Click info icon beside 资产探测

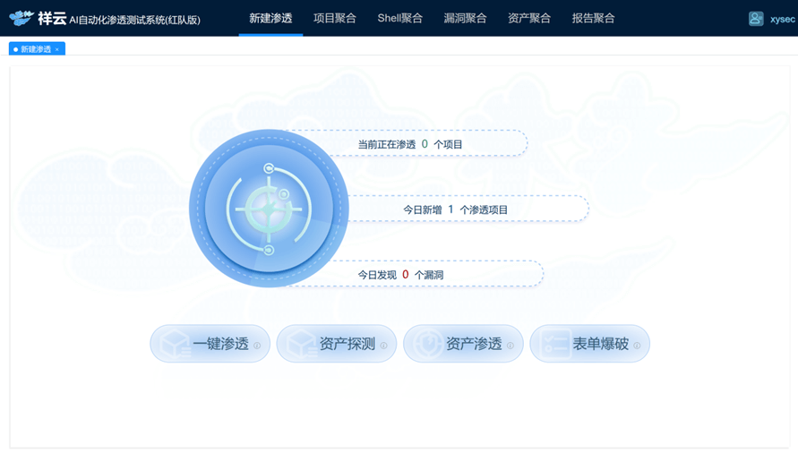pos(383,346)
